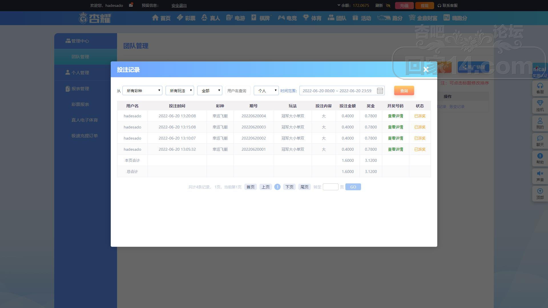Click the orange 查询 search button
Viewport: 548px width, 308px height.
(x=404, y=90)
